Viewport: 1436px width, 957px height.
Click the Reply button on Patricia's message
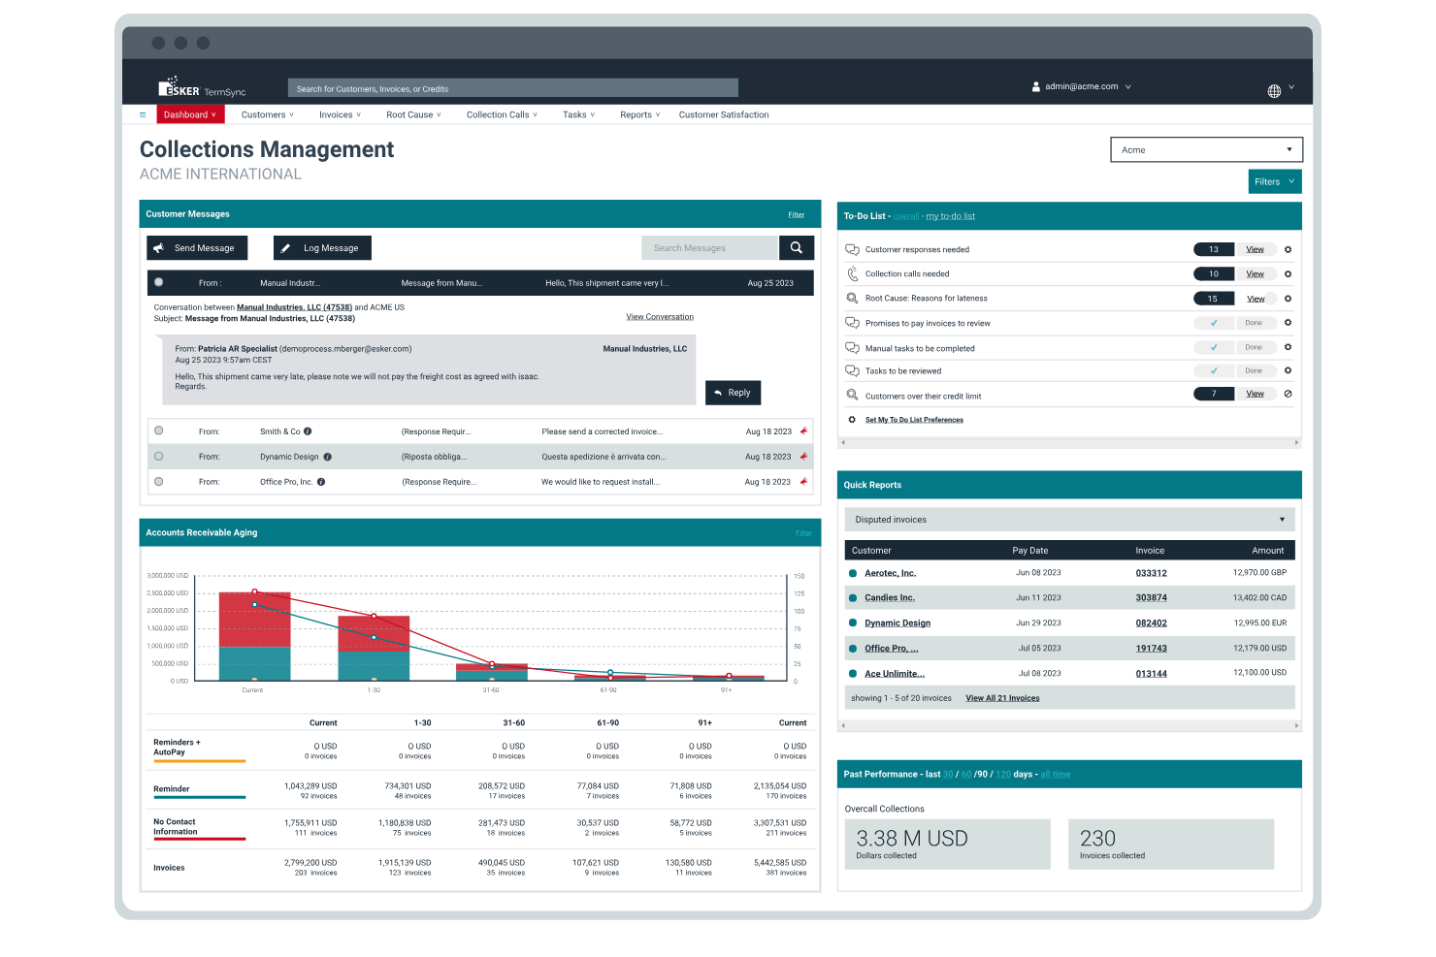point(733,393)
